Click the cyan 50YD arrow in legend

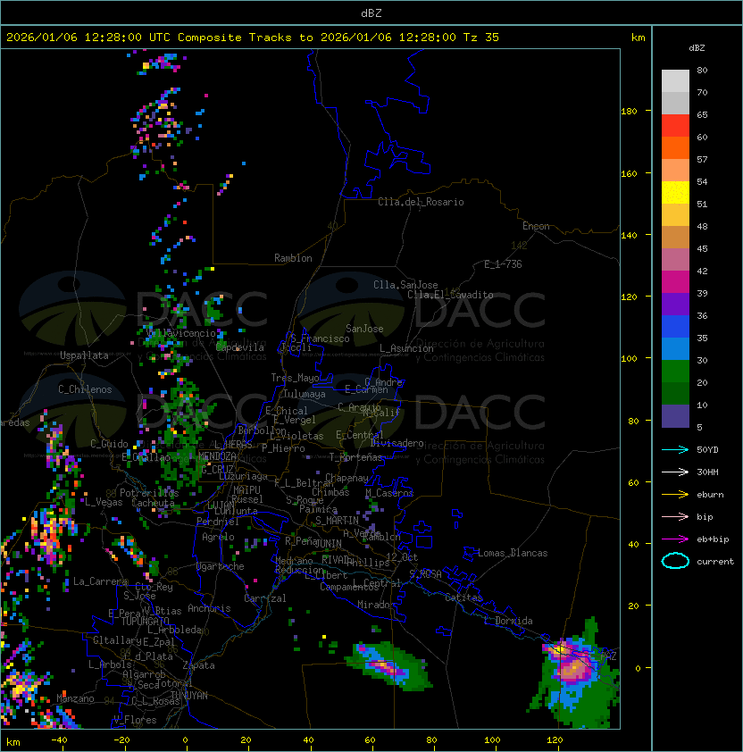tap(675, 449)
